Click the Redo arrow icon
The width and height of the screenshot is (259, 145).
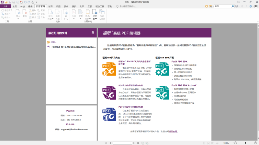29,2
